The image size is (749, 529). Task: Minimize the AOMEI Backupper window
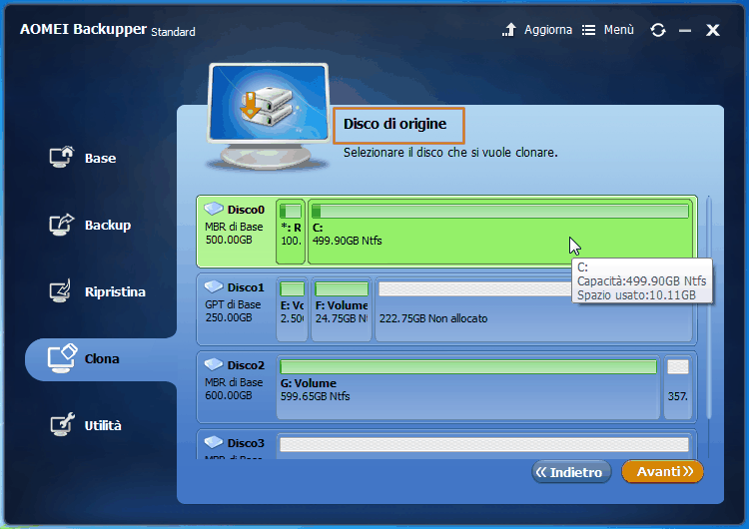click(685, 31)
